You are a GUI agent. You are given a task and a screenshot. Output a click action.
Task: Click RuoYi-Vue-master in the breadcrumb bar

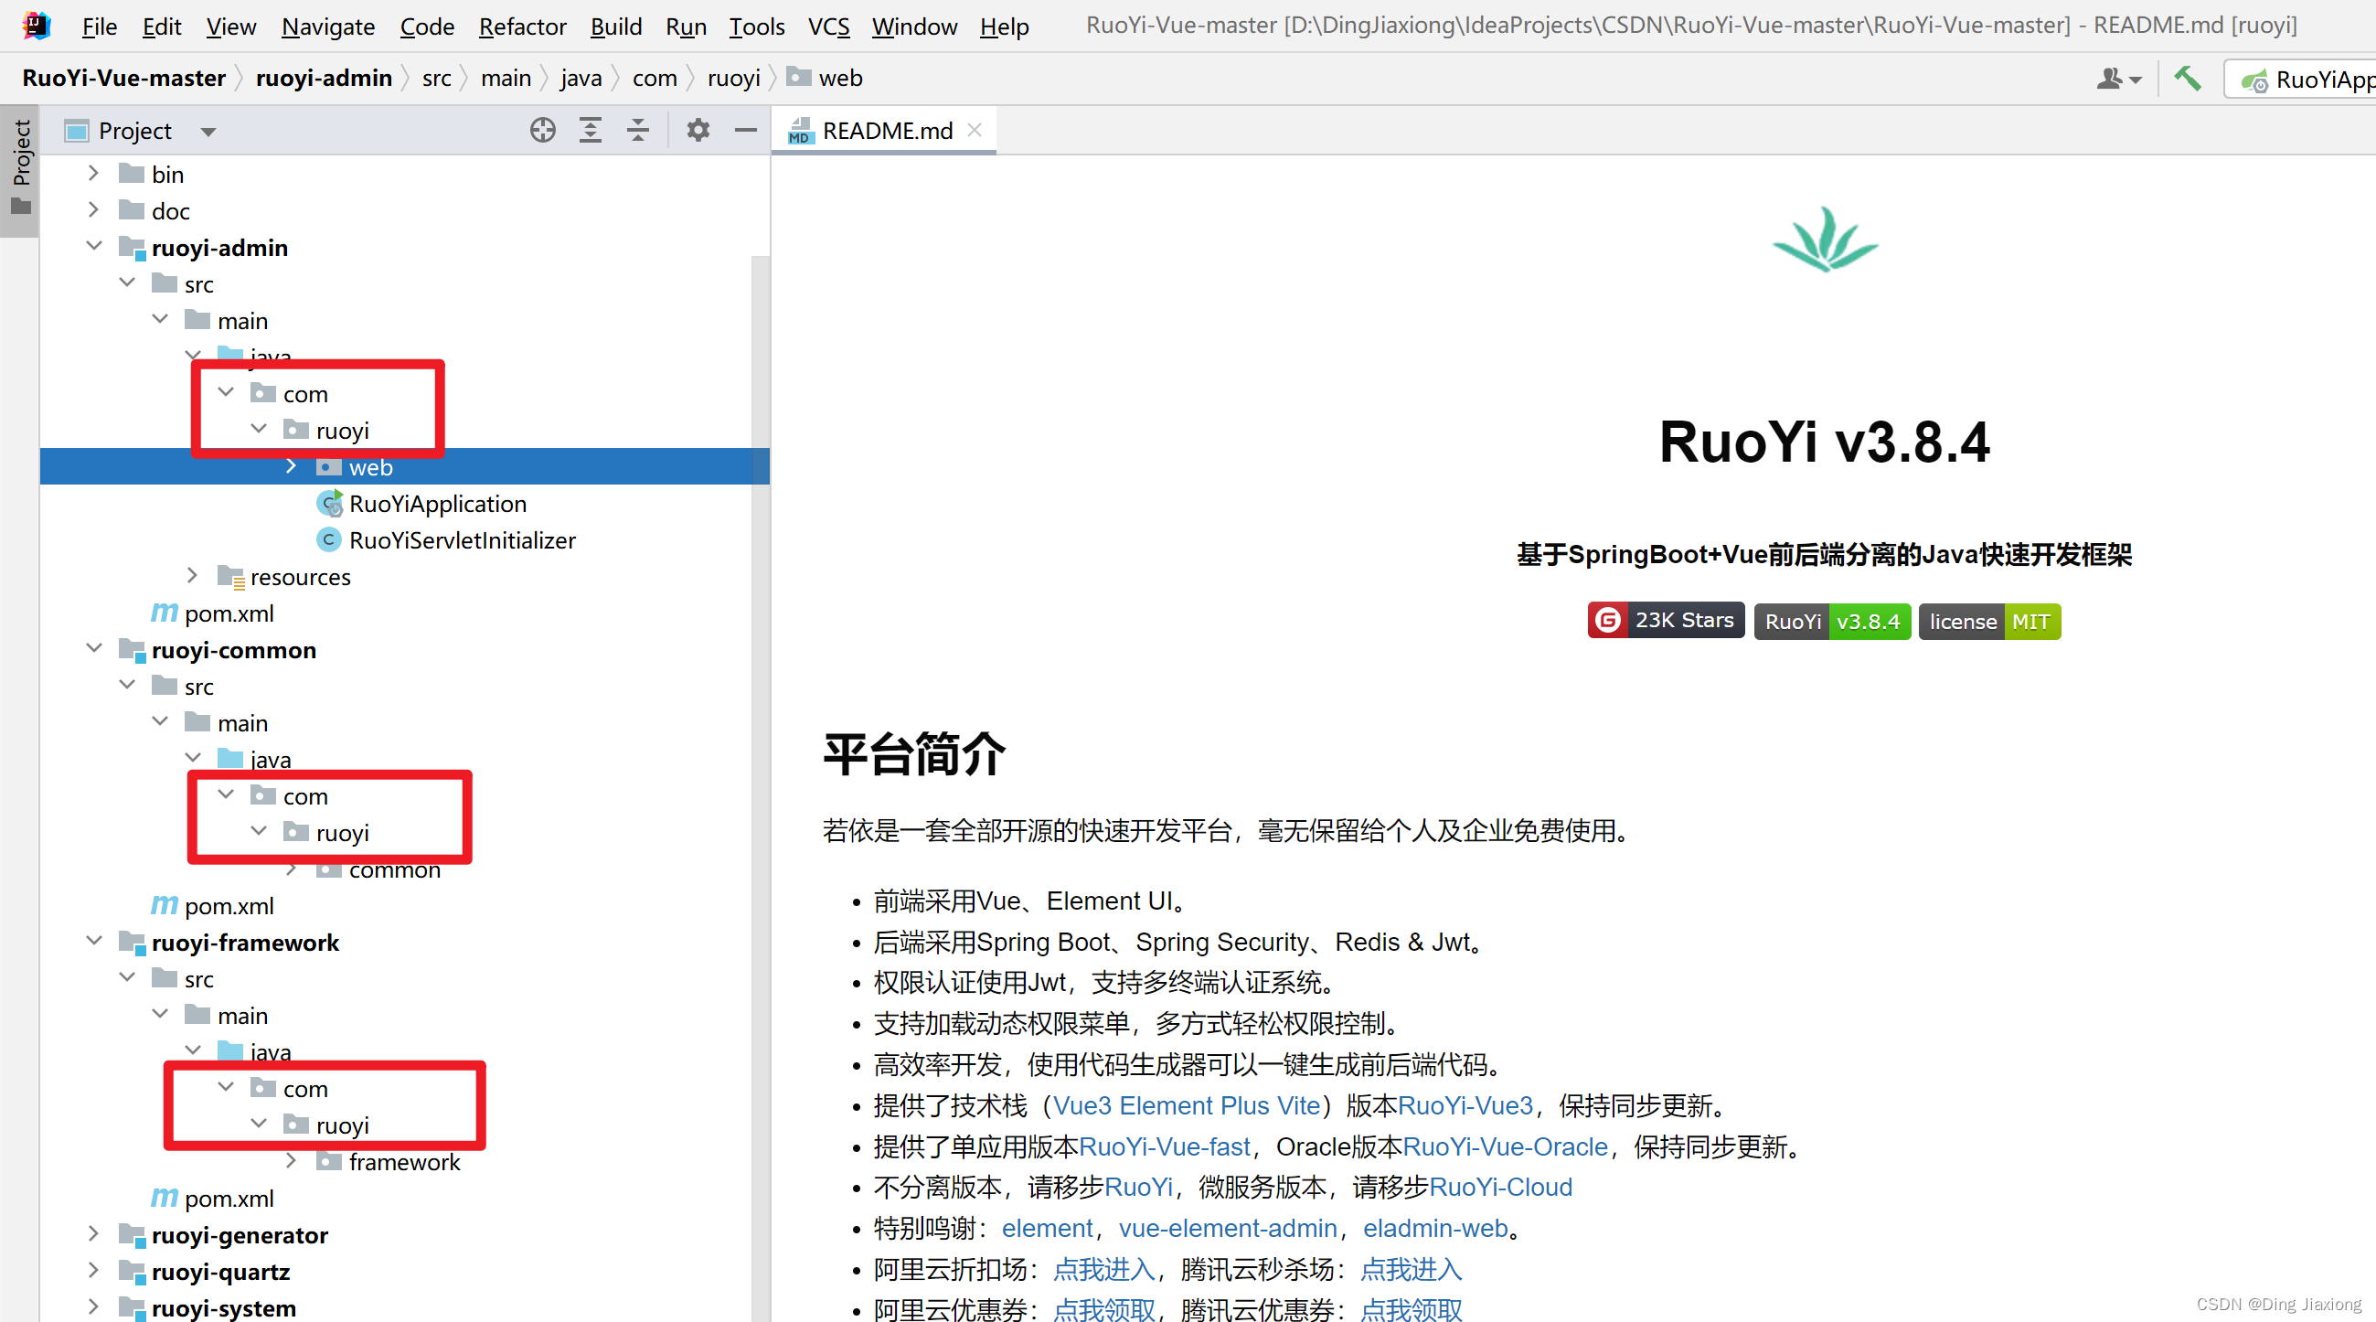[123, 78]
